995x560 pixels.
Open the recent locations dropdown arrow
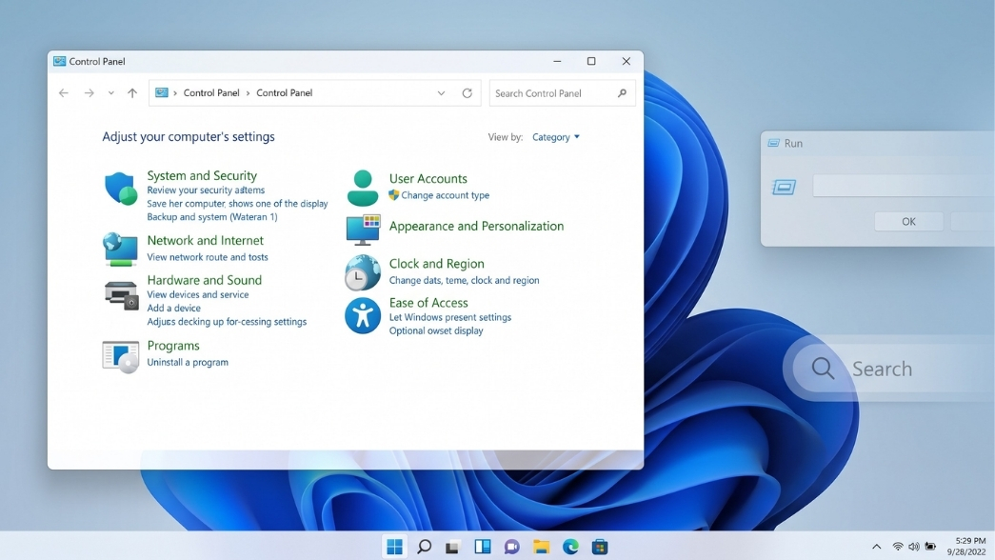point(111,92)
